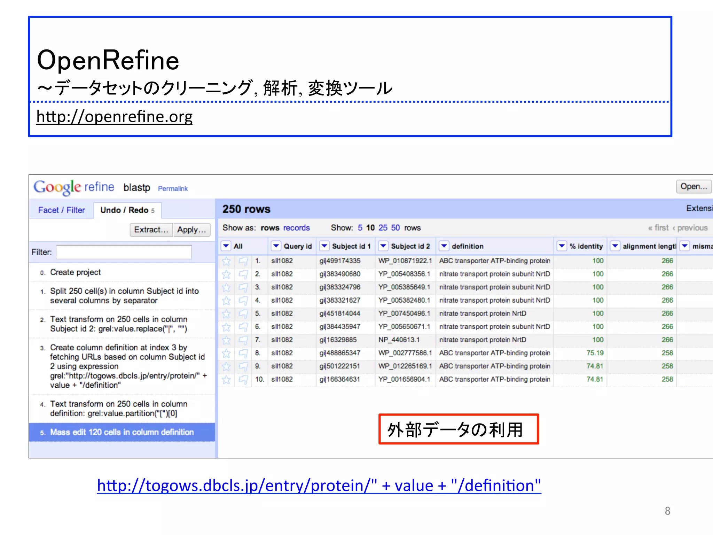Click the blastp project name
This screenshot has width=713, height=535.
click(x=137, y=187)
